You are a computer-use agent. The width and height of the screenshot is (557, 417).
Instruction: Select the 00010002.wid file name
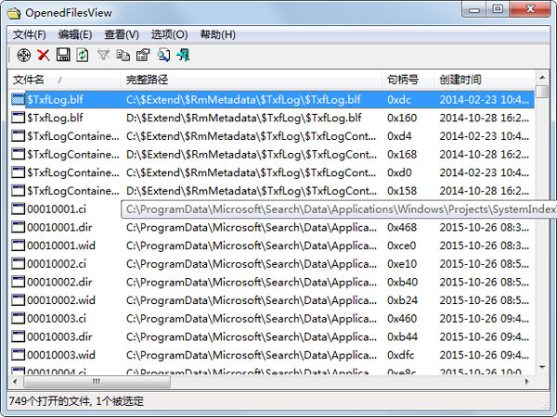point(61,300)
